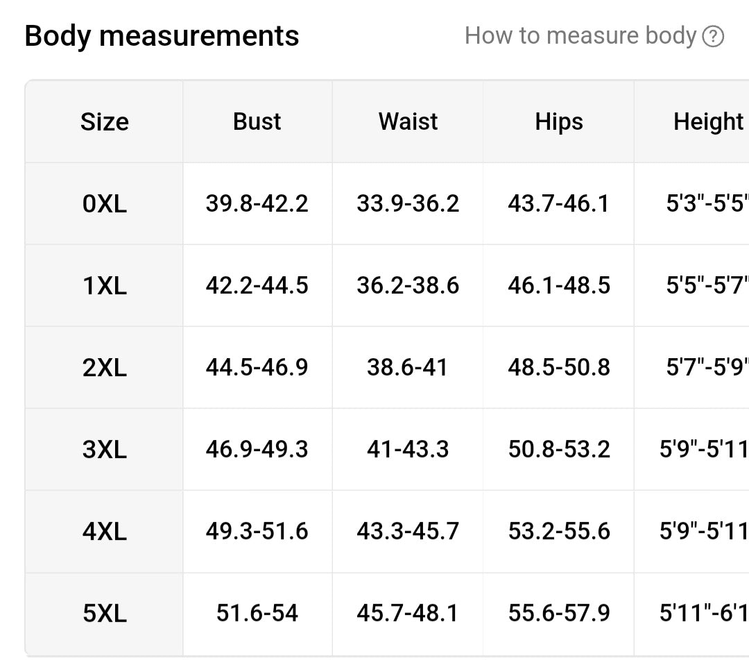Click the bust value 39.8-42.2
Viewport: 749px width, 660px height.
(257, 204)
